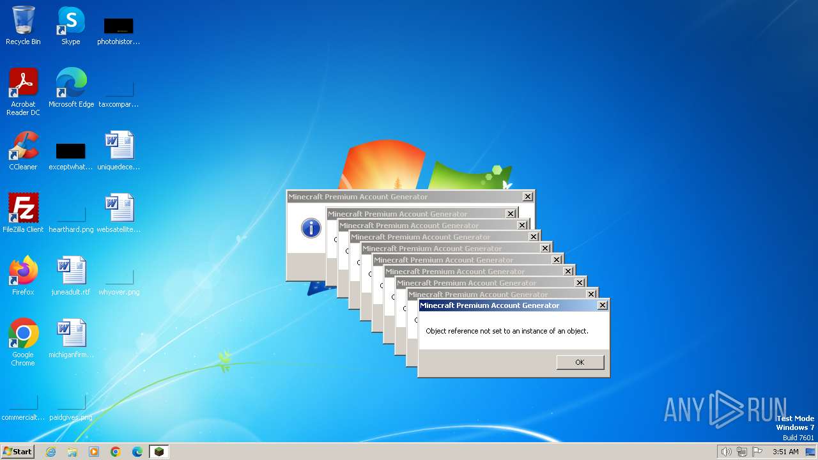Viewport: 818px width, 460px height.
Task: Select the juneadult.rtf document icon
Action: (71, 276)
